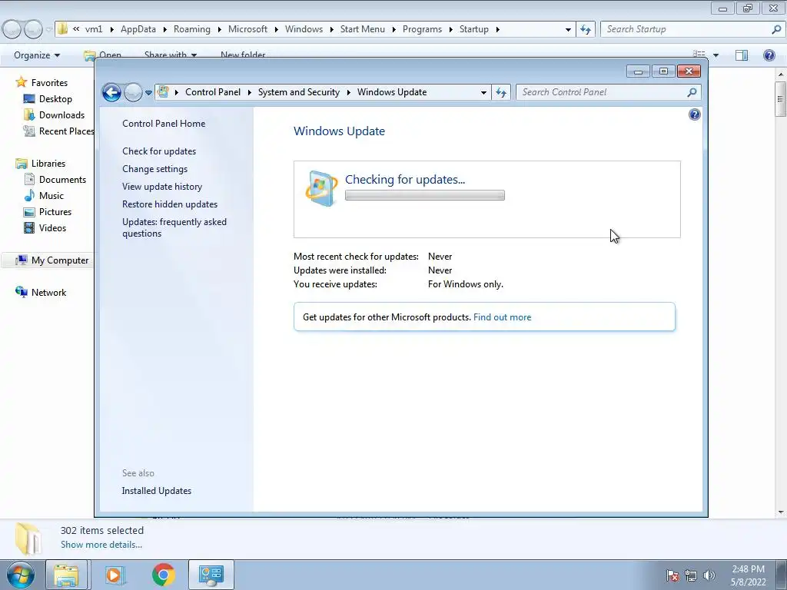Open View update history
787x590 pixels.
(162, 187)
